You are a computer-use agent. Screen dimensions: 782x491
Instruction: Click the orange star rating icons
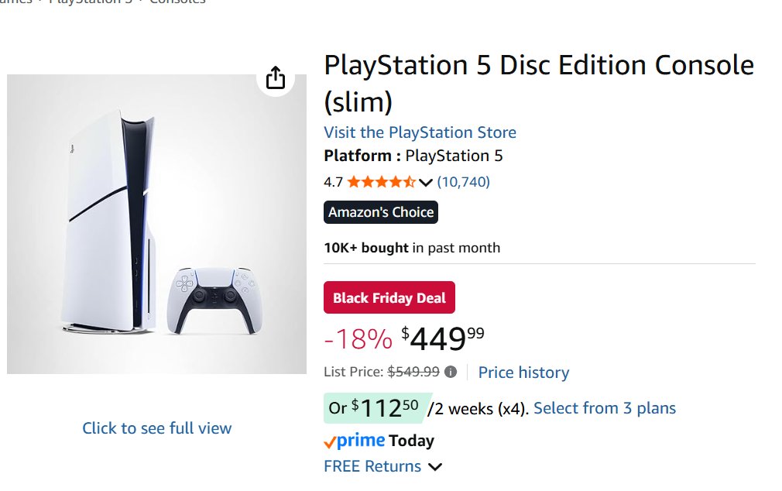tap(381, 182)
